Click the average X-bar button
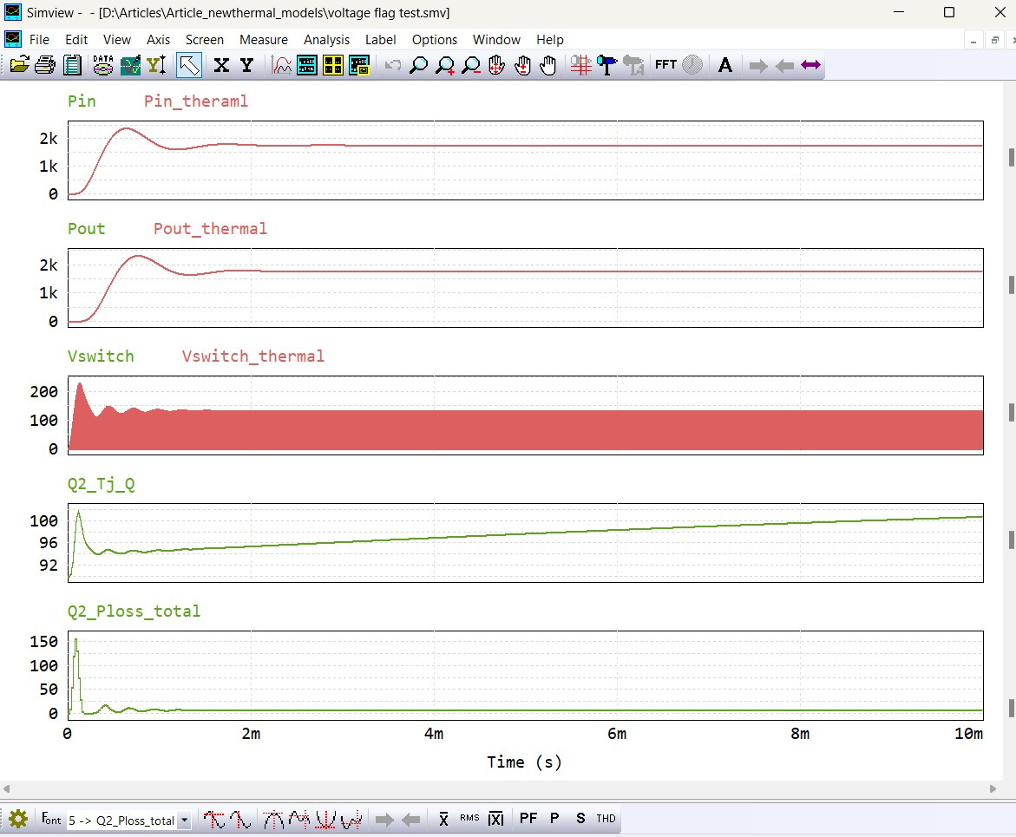This screenshot has width=1016, height=837. (x=444, y=819)
